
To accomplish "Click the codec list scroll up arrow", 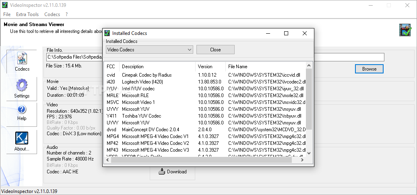I will [x=309, y=65].
